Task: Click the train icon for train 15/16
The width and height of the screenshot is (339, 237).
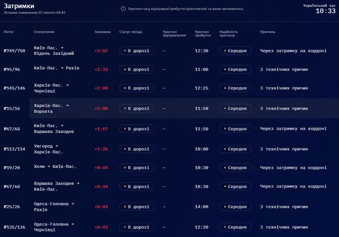Action: [5, 109]
